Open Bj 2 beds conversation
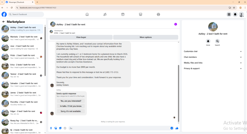The height and width of the screenshot is (134, 247). 22,131
